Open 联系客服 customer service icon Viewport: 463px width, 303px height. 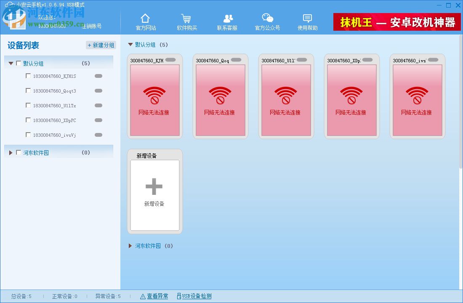click(x=227, y=18)
